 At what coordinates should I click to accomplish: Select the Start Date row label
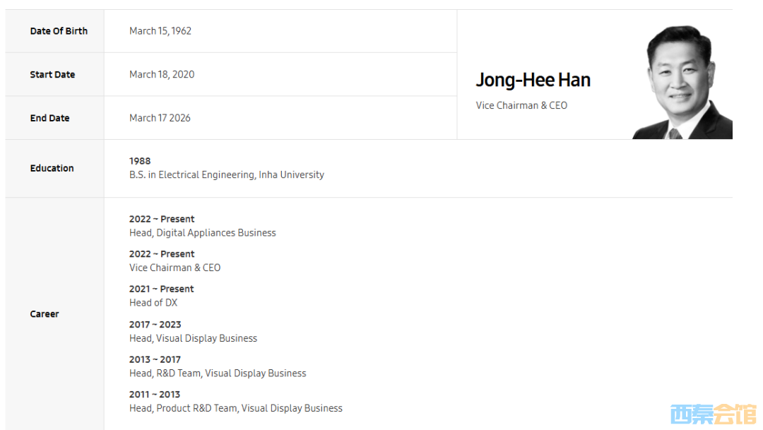52,75
